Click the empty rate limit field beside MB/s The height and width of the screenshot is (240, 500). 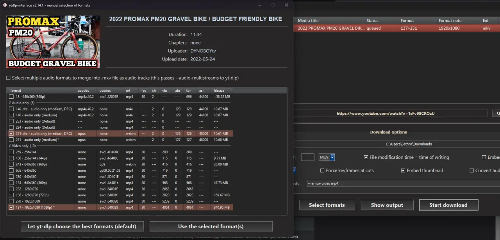click(x=308, y=157)
